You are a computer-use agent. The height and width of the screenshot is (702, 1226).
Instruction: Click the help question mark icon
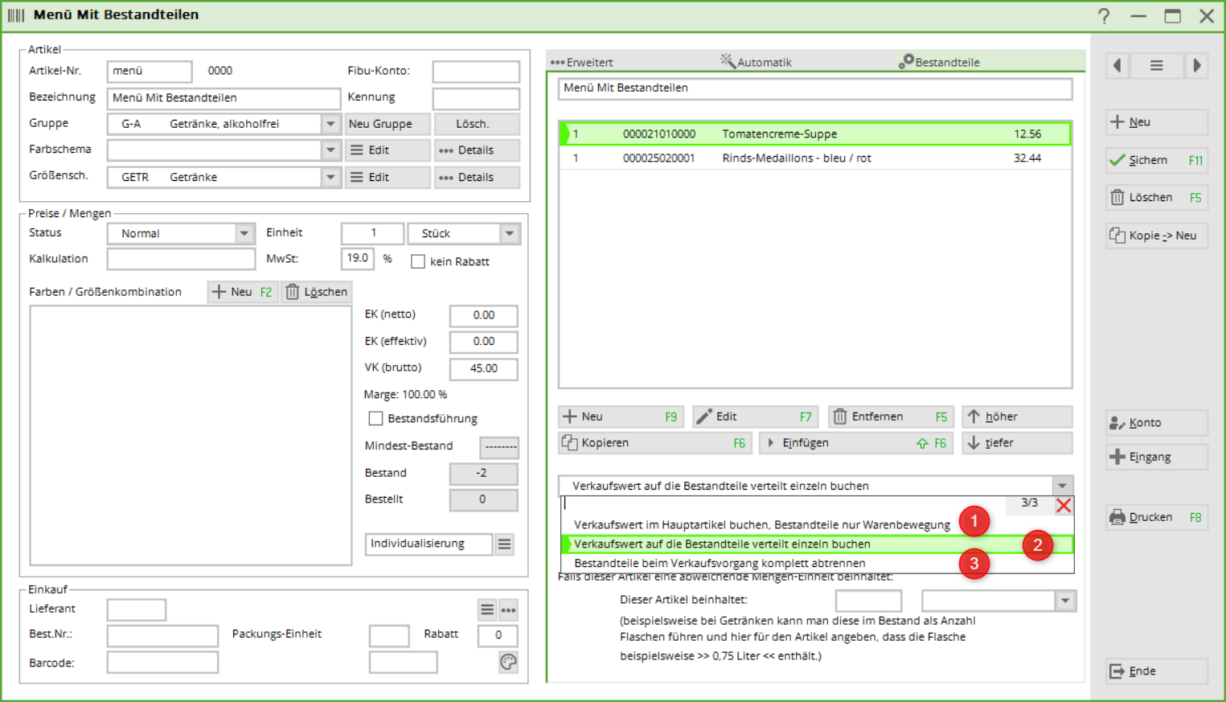[1104, 16]
